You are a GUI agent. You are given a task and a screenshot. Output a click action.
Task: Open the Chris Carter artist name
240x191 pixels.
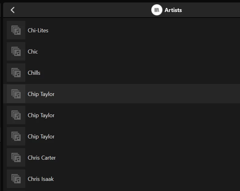pyautogui.click(x=42, y=158)
